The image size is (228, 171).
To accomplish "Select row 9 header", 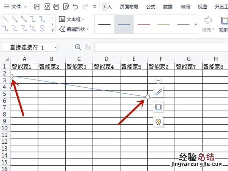I will (x=5, y=121).
